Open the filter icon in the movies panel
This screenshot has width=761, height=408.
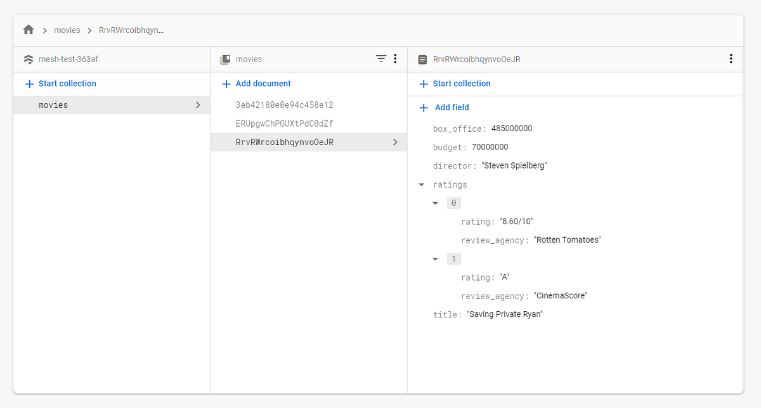point(380,58)
